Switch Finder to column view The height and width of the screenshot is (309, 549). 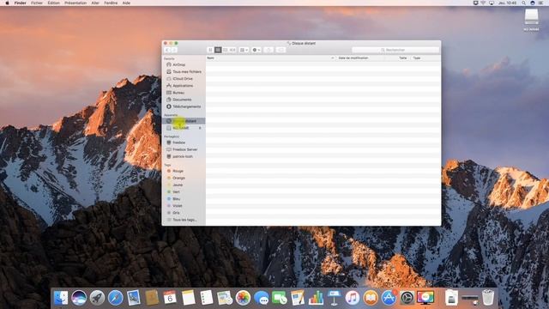226,50
